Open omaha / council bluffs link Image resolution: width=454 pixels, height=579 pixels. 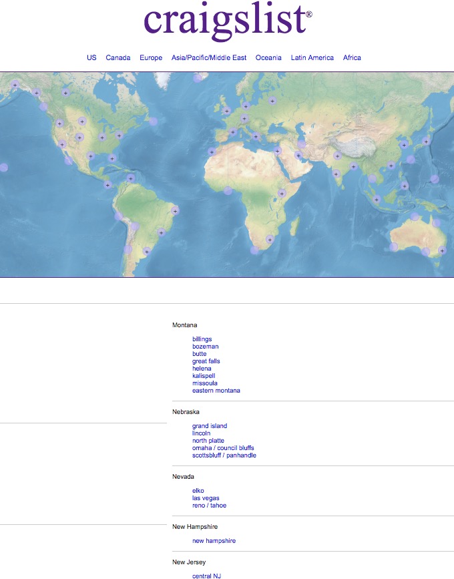[x=223, y=448]
